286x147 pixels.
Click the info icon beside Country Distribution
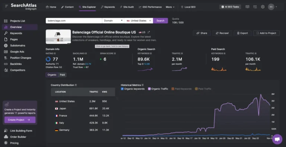[x=76, y=85]
